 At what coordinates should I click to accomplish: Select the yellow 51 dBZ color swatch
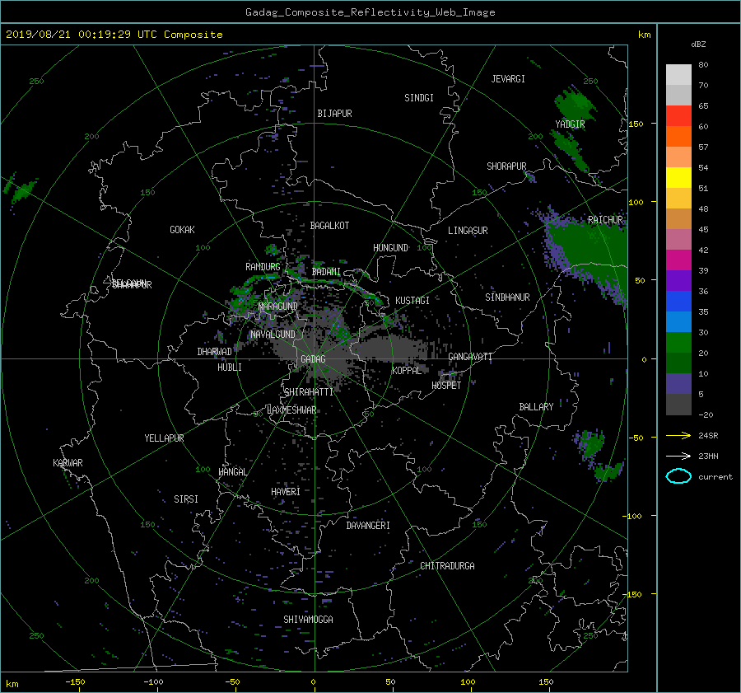[678, 178]
